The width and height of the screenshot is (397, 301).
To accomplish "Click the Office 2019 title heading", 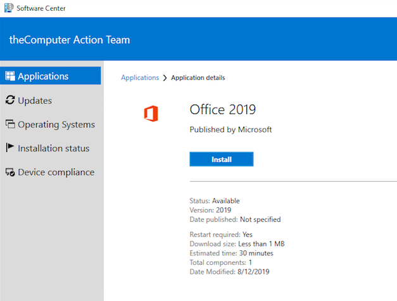I will pos(222,110).
